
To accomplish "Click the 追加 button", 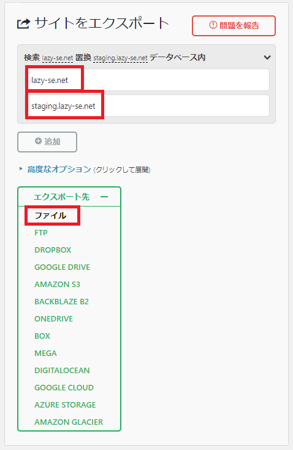I will coord(47,142).
